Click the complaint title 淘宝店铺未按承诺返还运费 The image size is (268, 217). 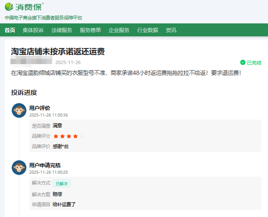tap(58, 52)
